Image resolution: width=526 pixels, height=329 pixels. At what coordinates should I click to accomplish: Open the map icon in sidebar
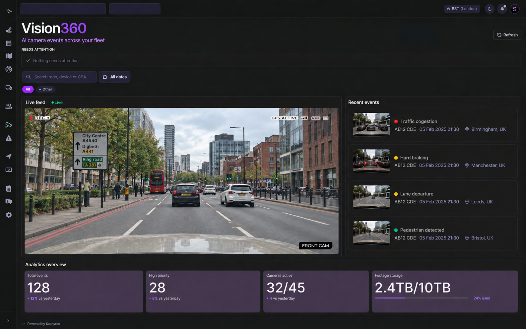[x=9, y=56]
